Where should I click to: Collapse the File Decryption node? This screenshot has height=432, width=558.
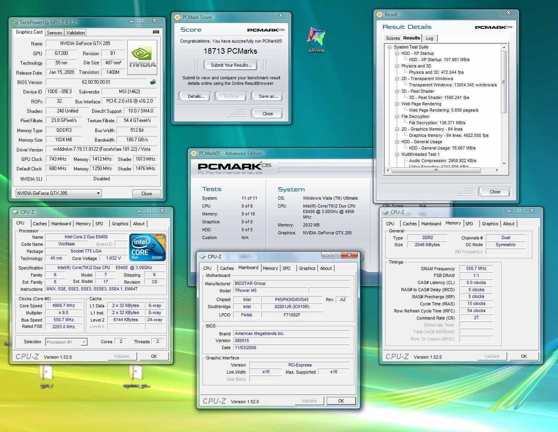[x=397, y=116]
